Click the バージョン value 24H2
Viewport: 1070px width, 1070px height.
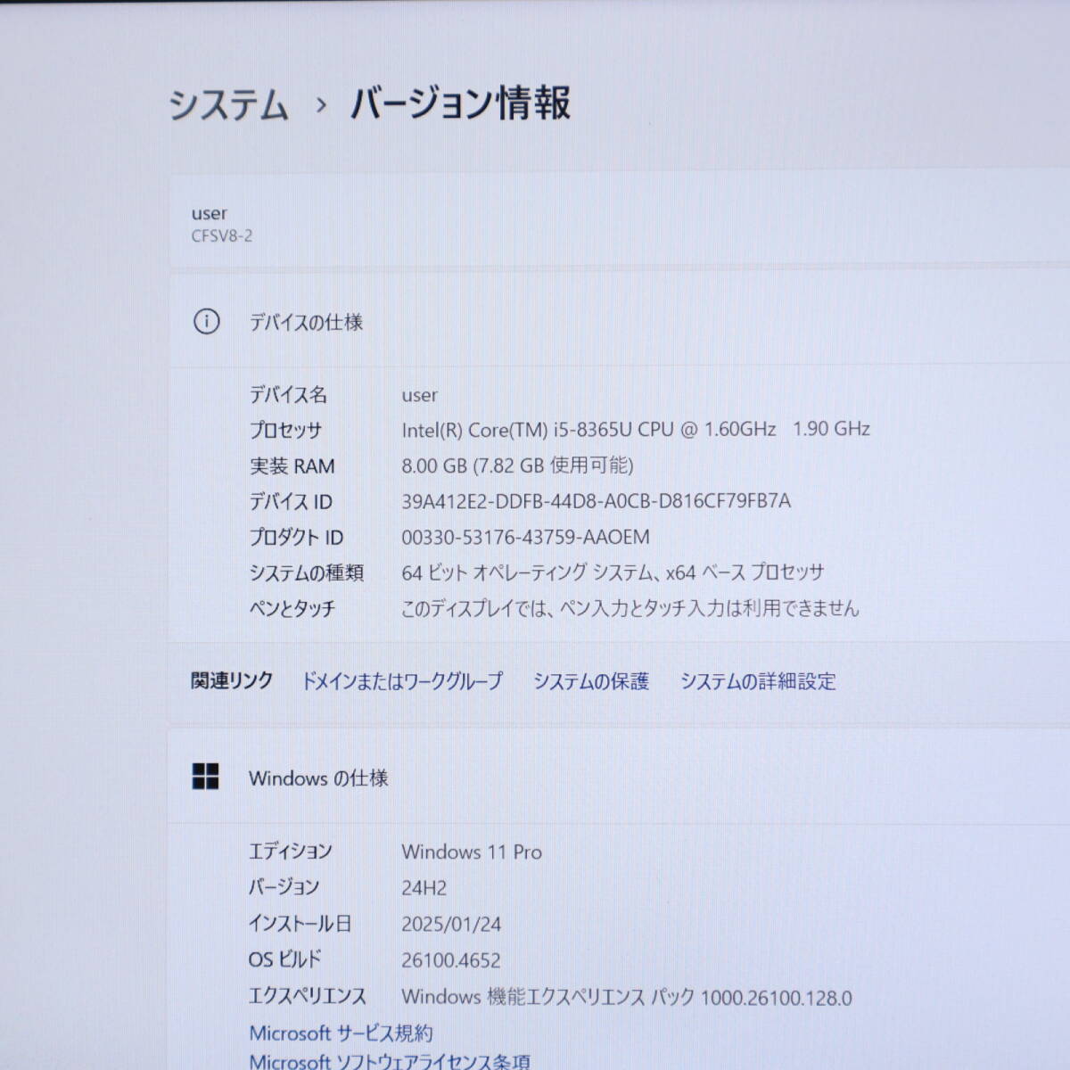pyautogui.click(x=424, y=888)
